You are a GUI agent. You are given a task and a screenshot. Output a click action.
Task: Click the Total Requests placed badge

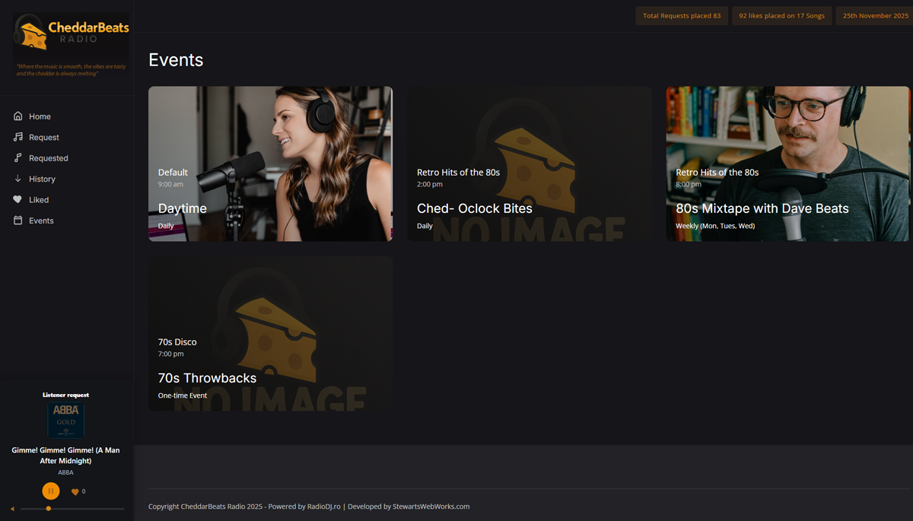[682, 16]
